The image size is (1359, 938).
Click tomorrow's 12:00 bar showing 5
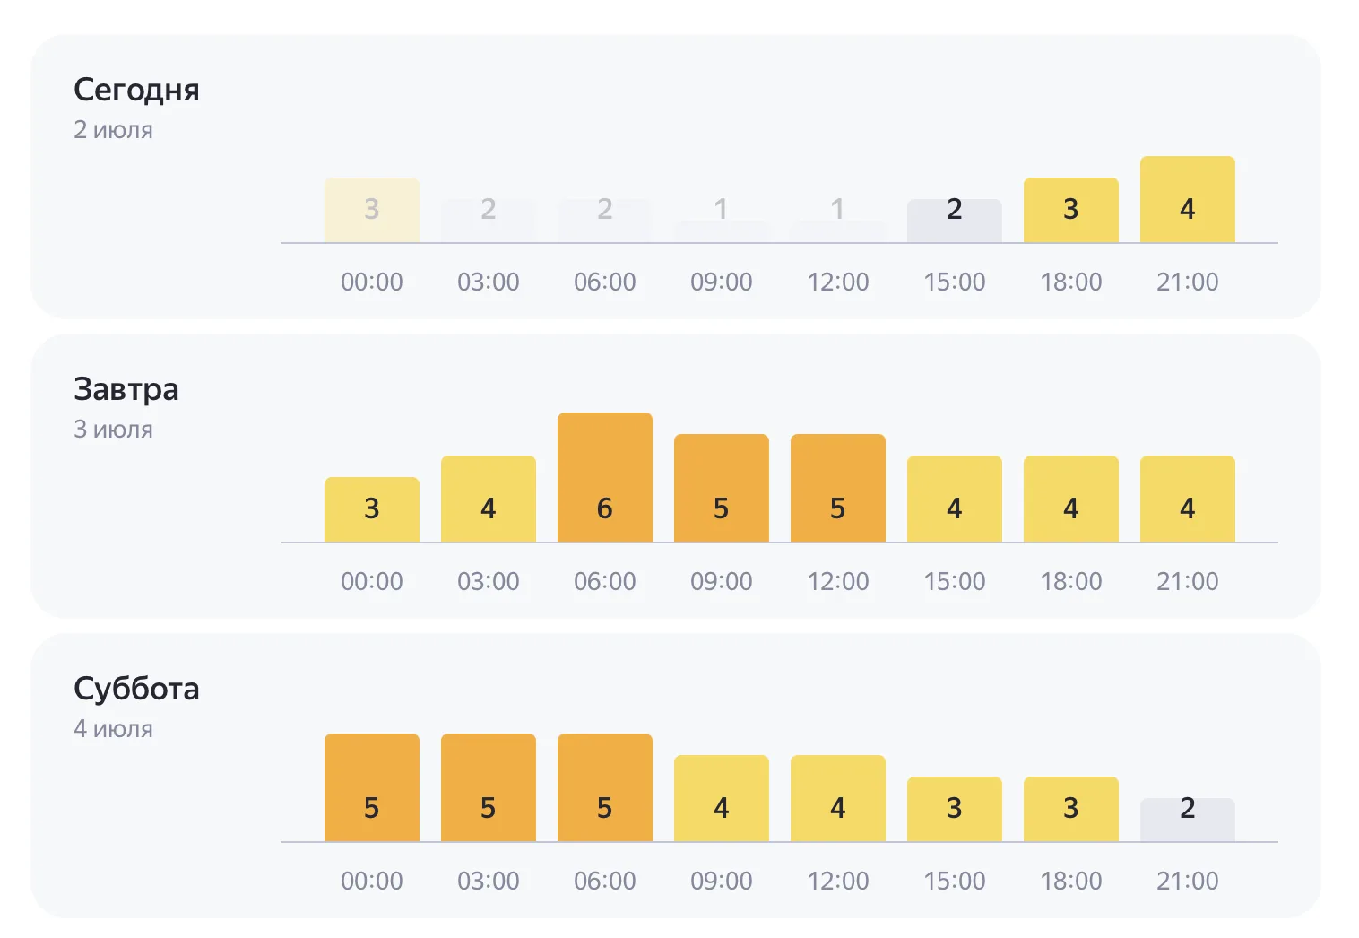pos(837,488)
